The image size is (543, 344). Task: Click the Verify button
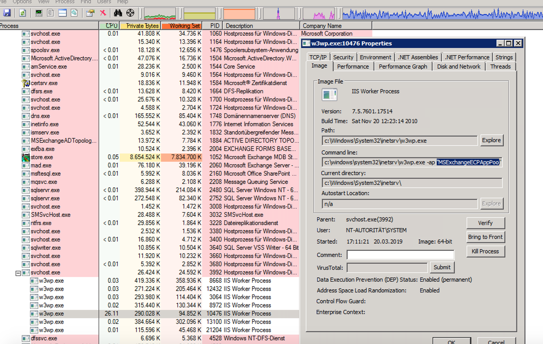click(x=486, y=223)
